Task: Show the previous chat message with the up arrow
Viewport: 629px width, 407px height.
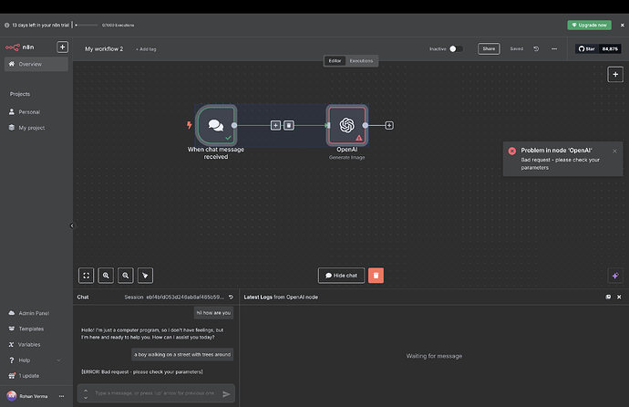Action: (x=86, y=391)
